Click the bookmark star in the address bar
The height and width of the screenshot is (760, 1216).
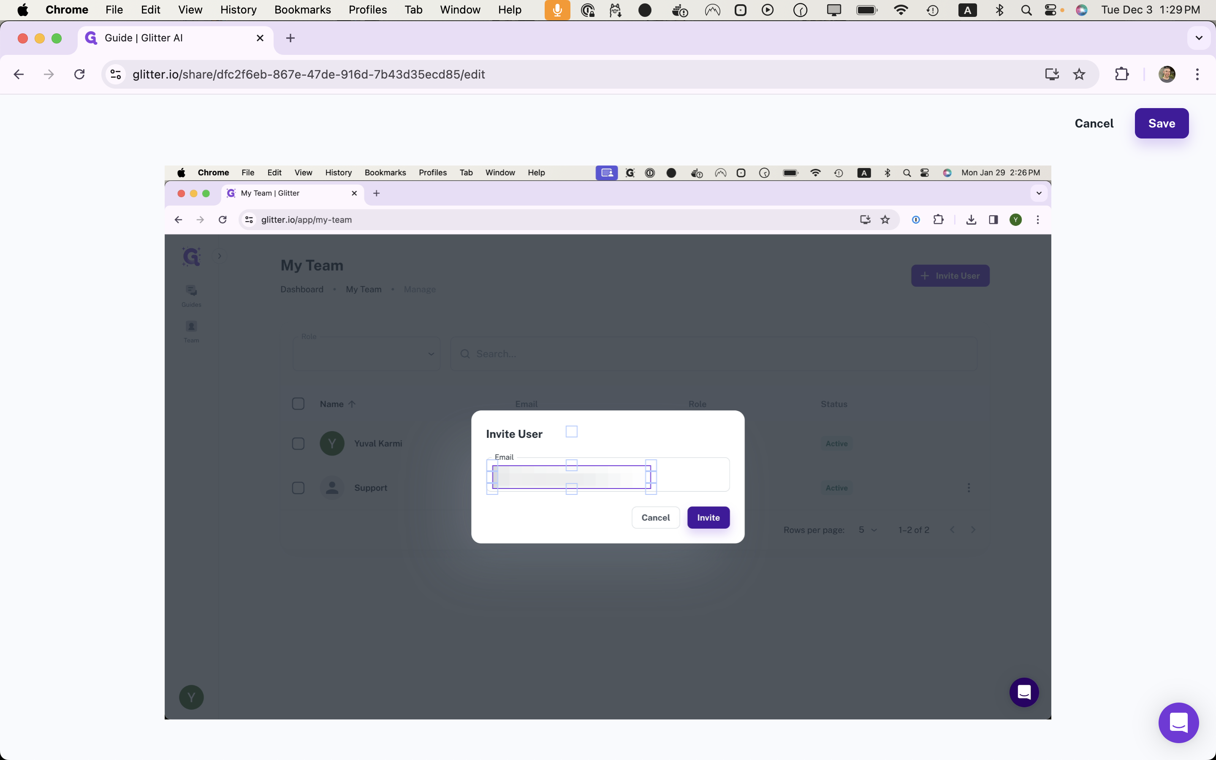(1079, 74)
